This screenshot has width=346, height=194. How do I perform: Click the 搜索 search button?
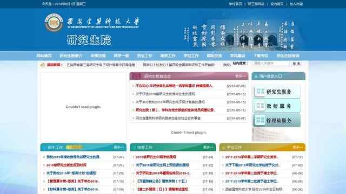point(296,64)
